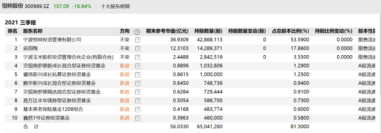Open 交银施罗德精选混合型证券投资基金 link
Screen dimensions: 381x133
pyautogui.click(x=62, y=92)
